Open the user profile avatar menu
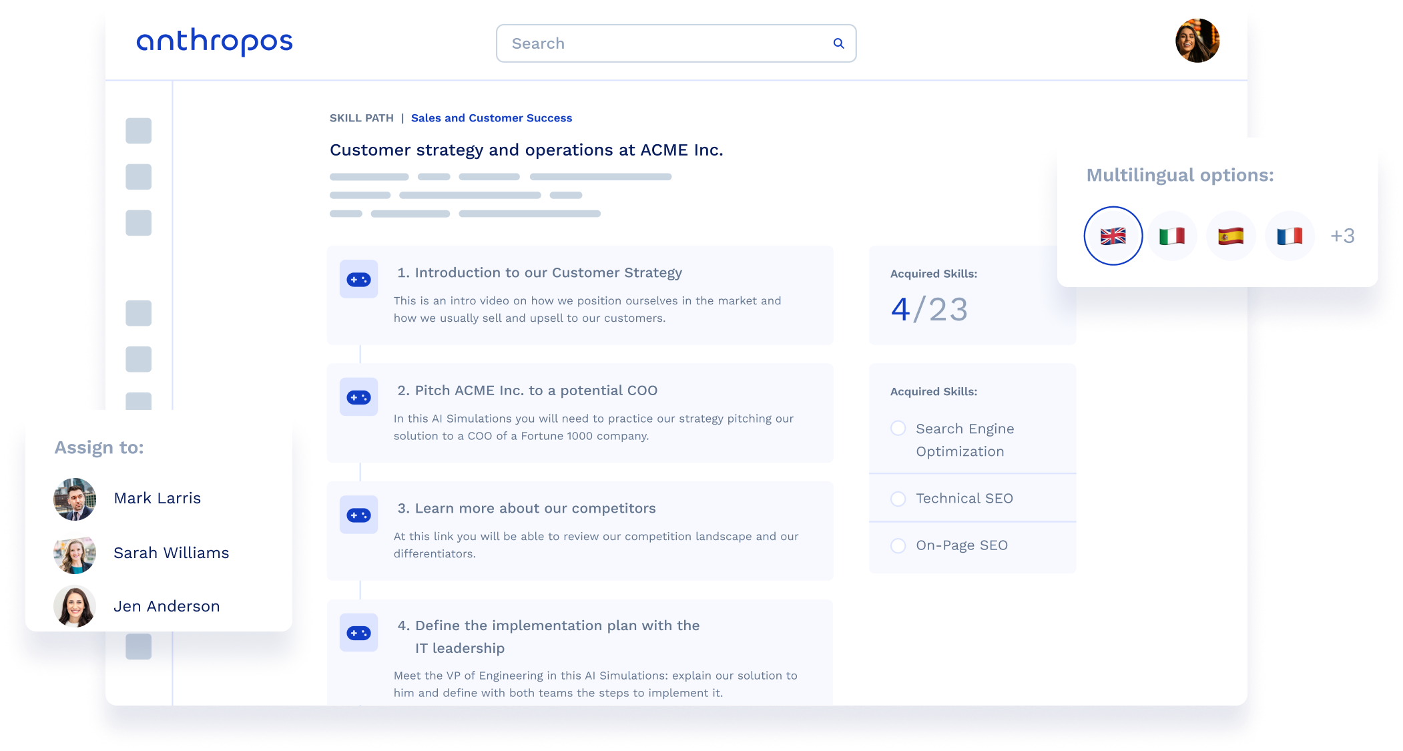Viewport: 1403px width, 751px height. (x=1197, y=41)
